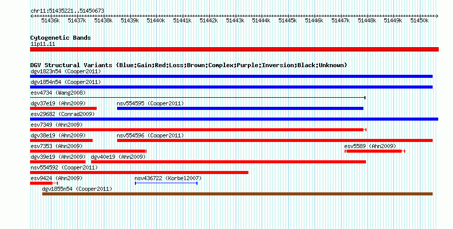Image resolution: width=453 pixels, height=229 pixels.
Task: Click the esv29682 (Conrad2009) label
Action: click(x=63, y=114)
